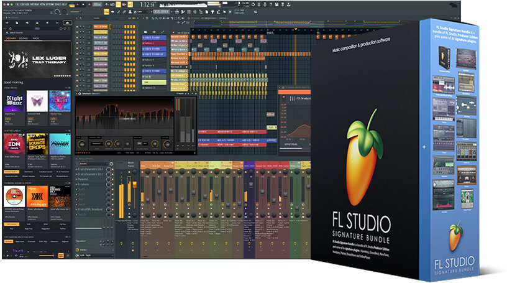Viewport: 507px width, 283px height.
Task: Select the highlighted cloud icon in browser
Action: click(67, 22)
